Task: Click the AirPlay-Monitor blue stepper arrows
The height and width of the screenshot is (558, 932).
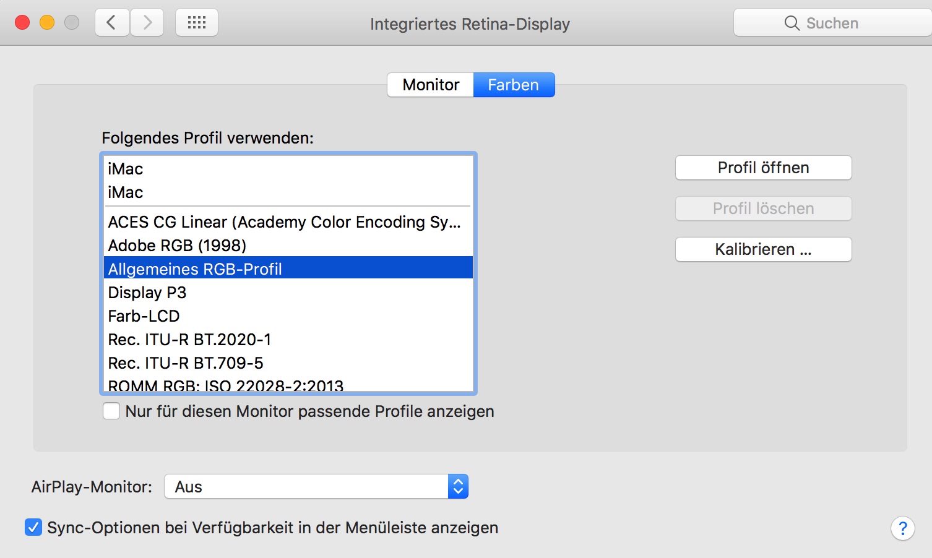Action: pos(458,486)
